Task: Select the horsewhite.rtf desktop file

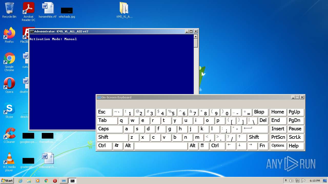Action: 48,10
